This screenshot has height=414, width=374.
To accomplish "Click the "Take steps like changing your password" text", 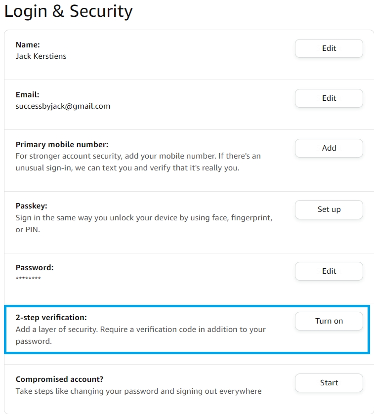I will 138,391.
